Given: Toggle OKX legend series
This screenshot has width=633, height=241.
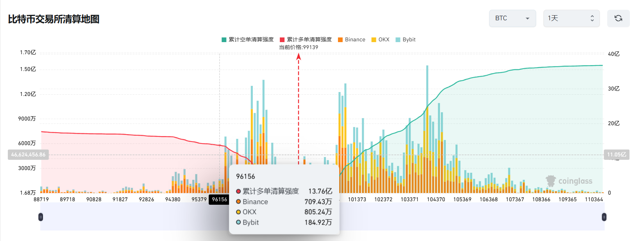Looking at the screenshot, I should click(380, 39).
